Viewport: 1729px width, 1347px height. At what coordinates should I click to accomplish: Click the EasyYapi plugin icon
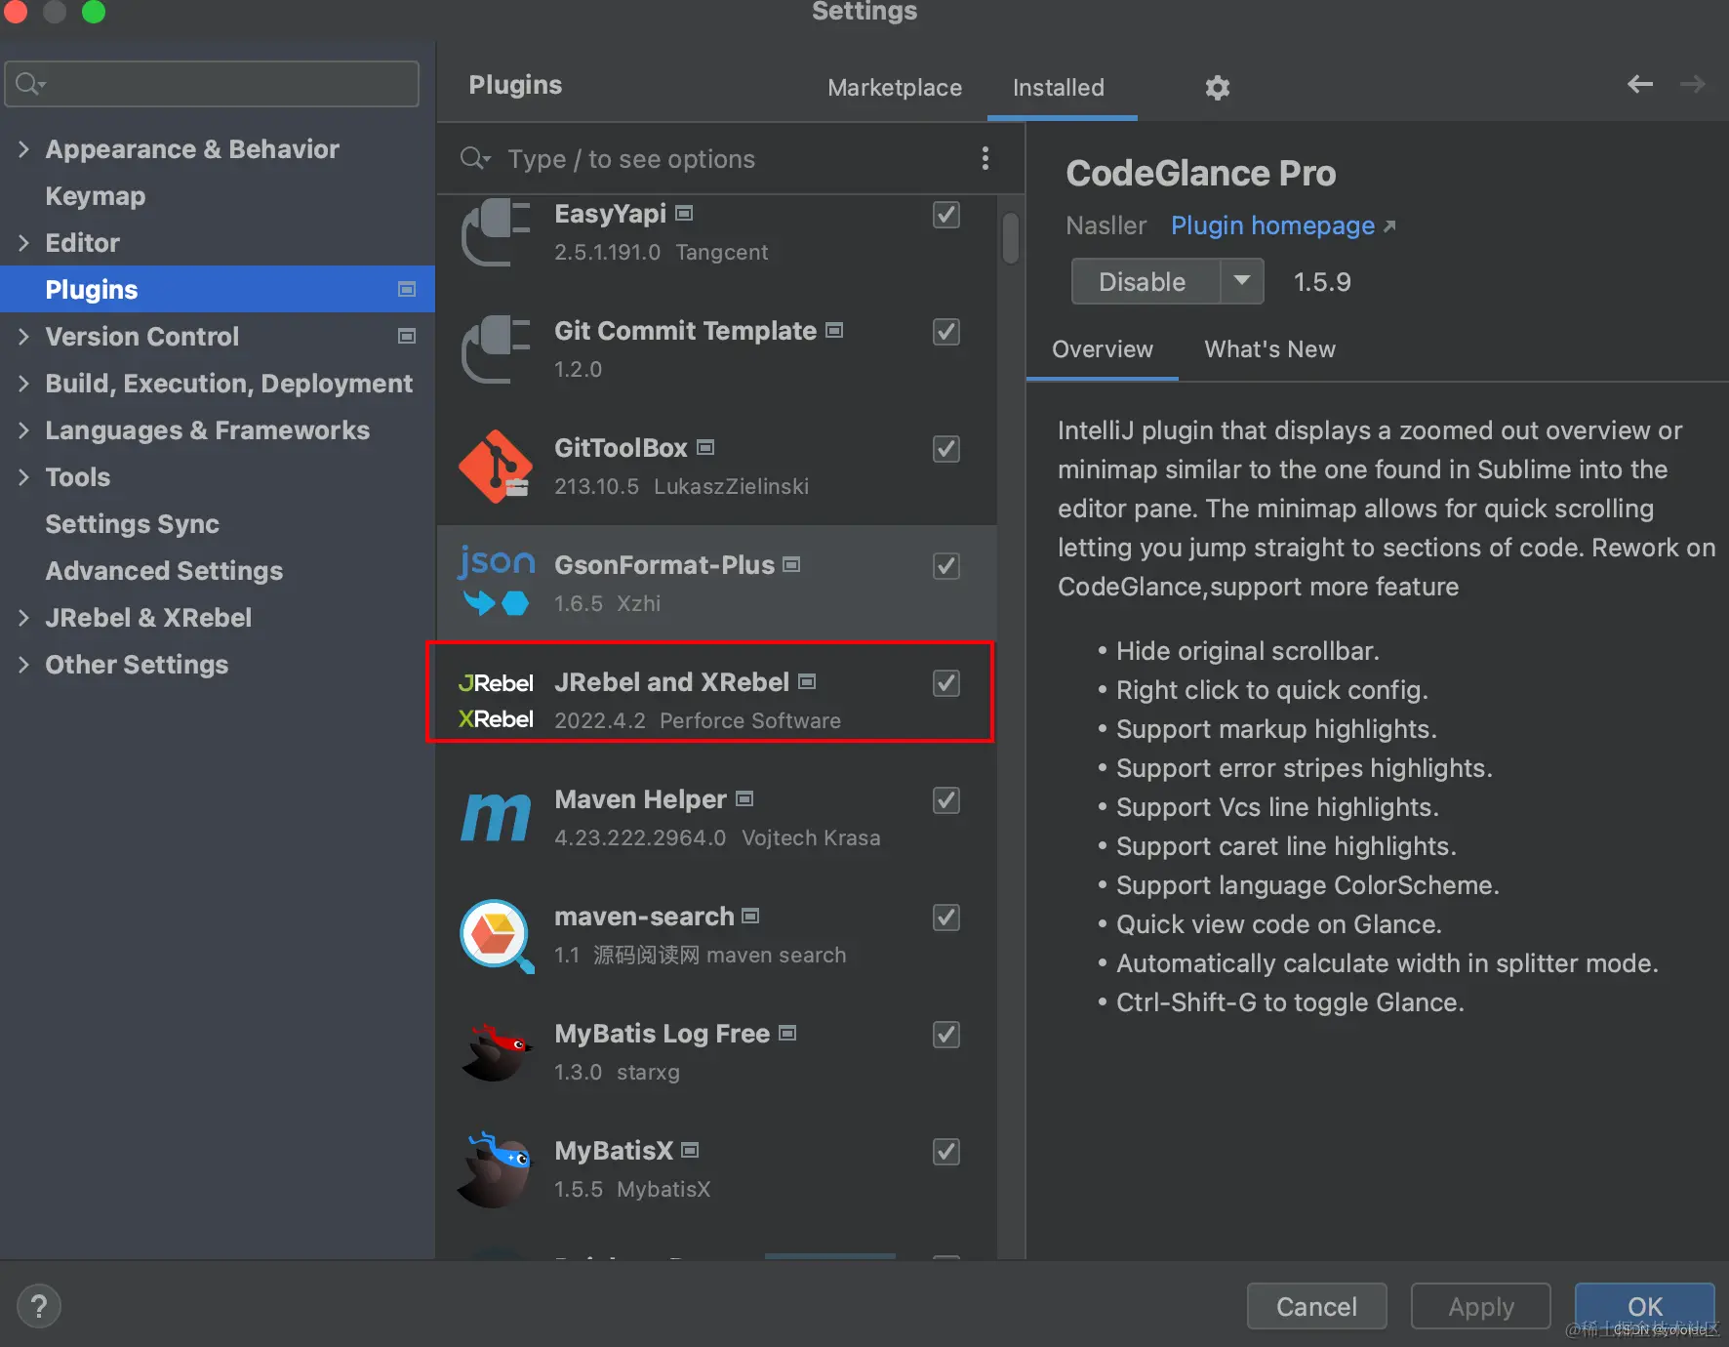coord(496,232)
